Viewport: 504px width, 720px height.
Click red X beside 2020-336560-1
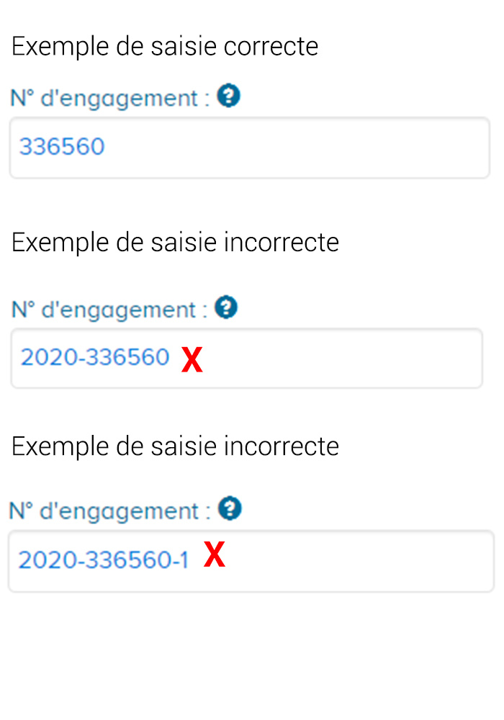(x=215, y=554)
